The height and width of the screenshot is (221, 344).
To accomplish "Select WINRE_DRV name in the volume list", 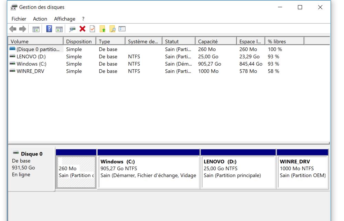I will pos(30,71).
